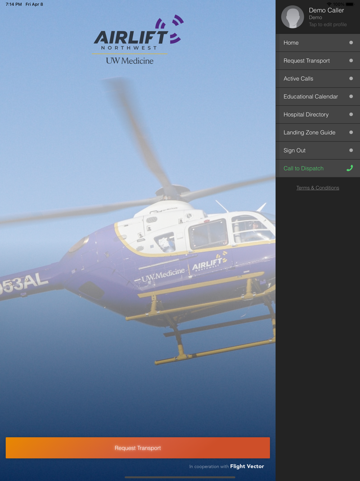Select Request Transport in side menu
This screenshot has width=360, height=481.
click(x=318, y=61)
